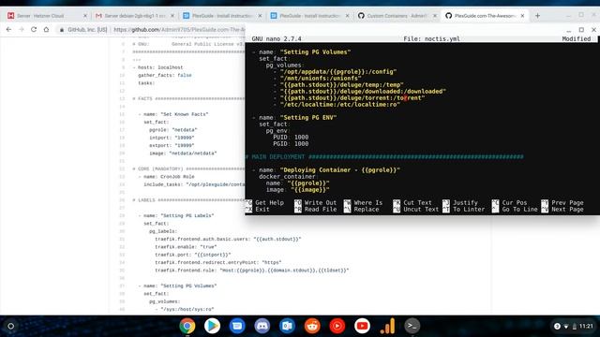Launch Google Play Store from the shelf
Viewport: 600px width, 337px height.
tap(212, 326)
